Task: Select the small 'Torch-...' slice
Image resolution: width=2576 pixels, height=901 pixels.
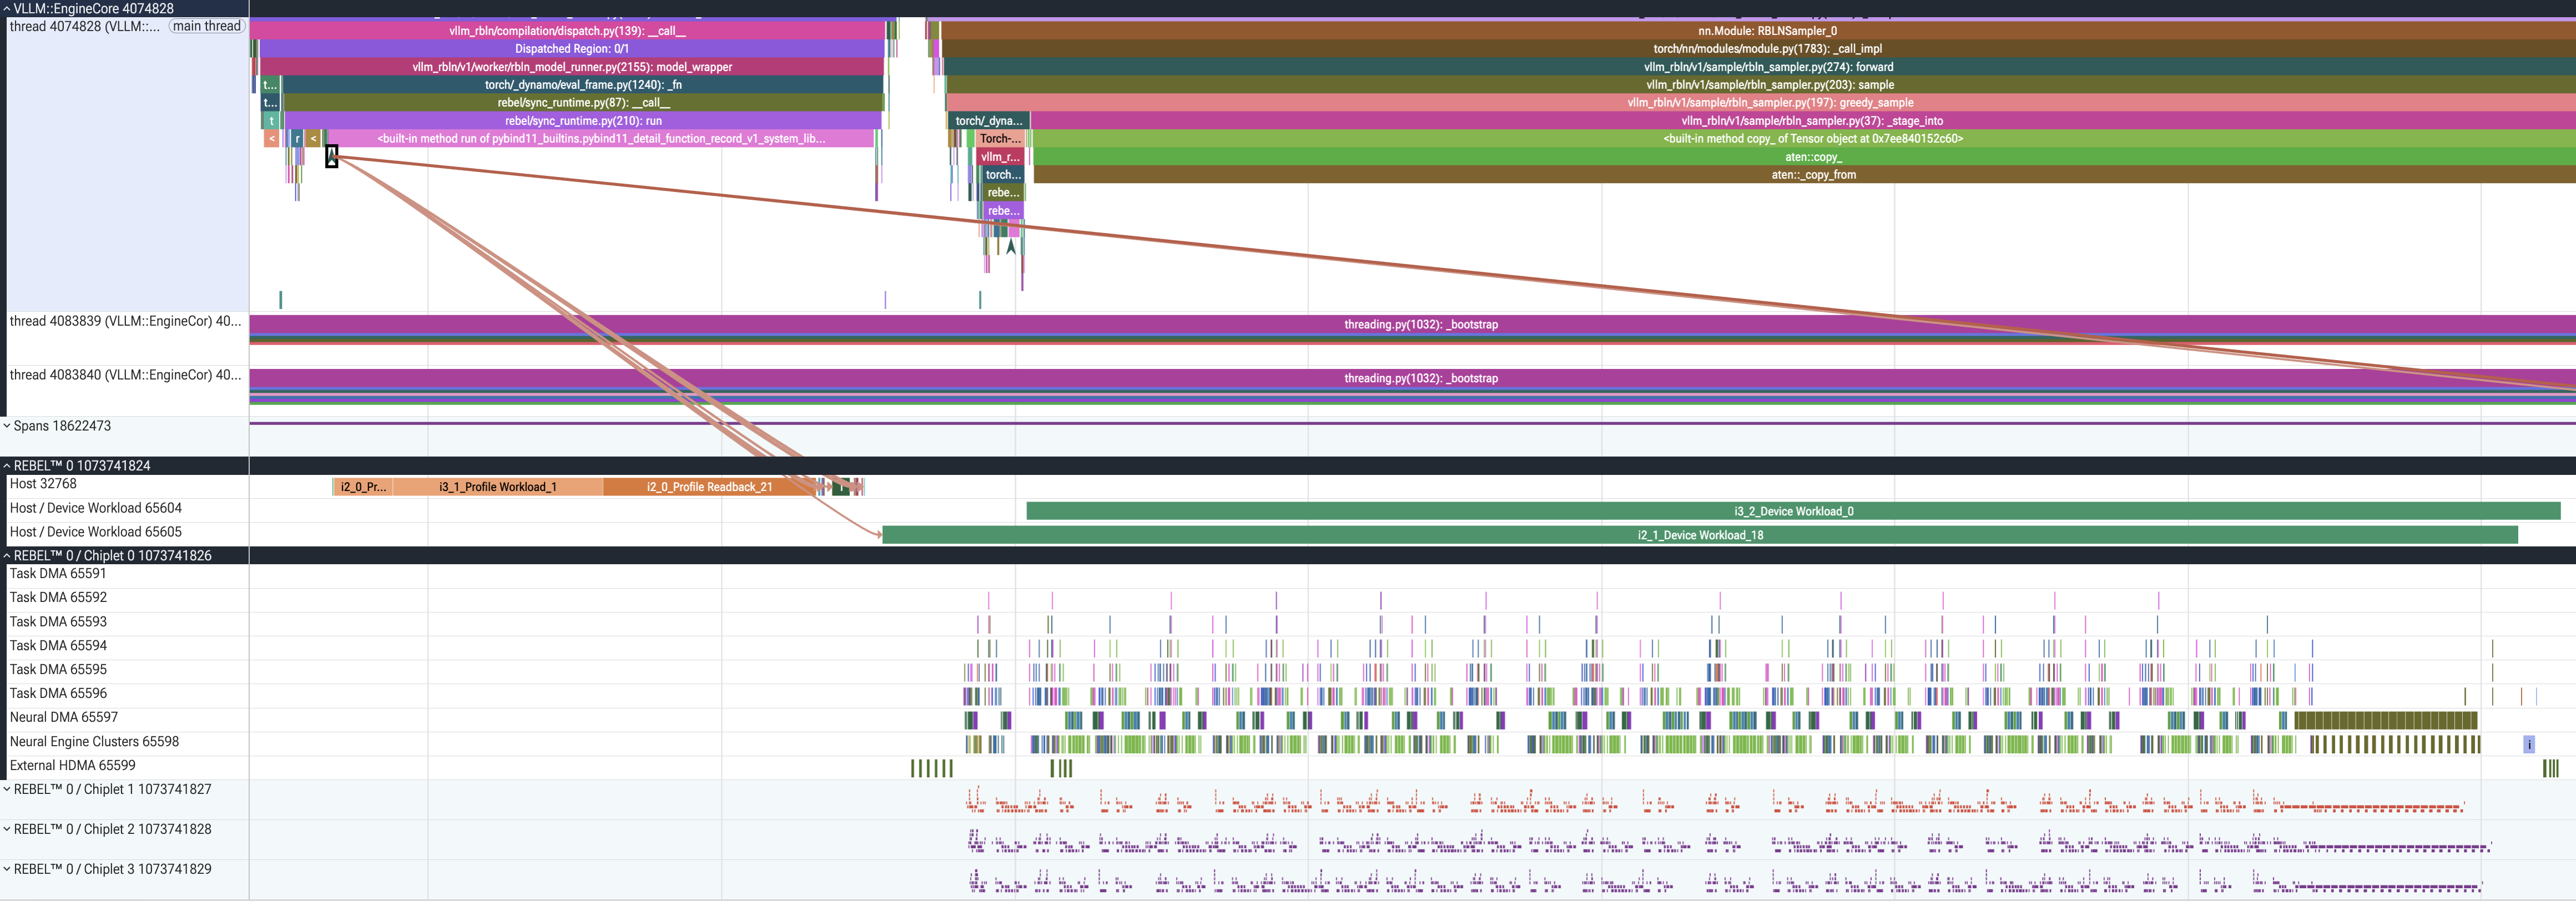Action: click(1000, 139)
